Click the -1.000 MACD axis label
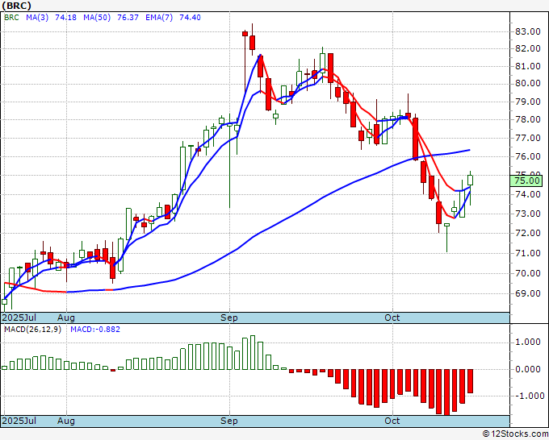The height and width of the screenshot is (440, 549). [x=528, y=396]
